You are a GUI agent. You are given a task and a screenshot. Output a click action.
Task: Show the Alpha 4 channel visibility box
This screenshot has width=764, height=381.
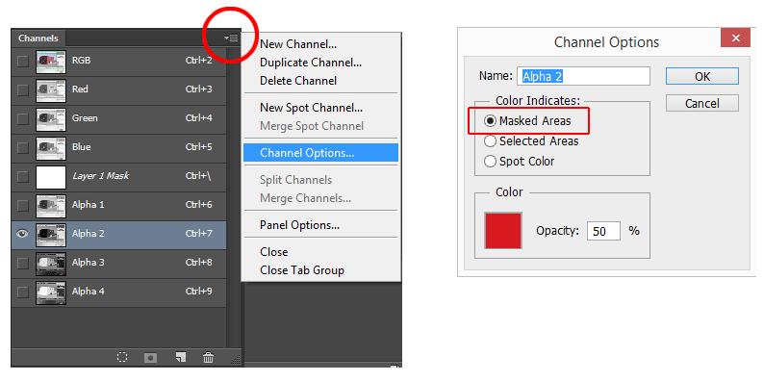23,292
